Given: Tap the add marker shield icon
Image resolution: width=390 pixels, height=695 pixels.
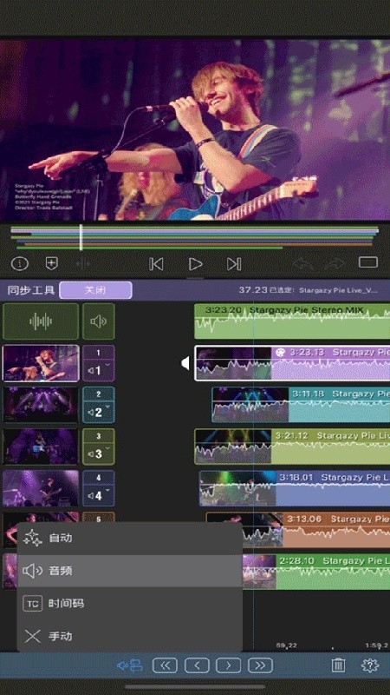Looking at the screenshot, I should pyautogui.click(x=52, y=264).
